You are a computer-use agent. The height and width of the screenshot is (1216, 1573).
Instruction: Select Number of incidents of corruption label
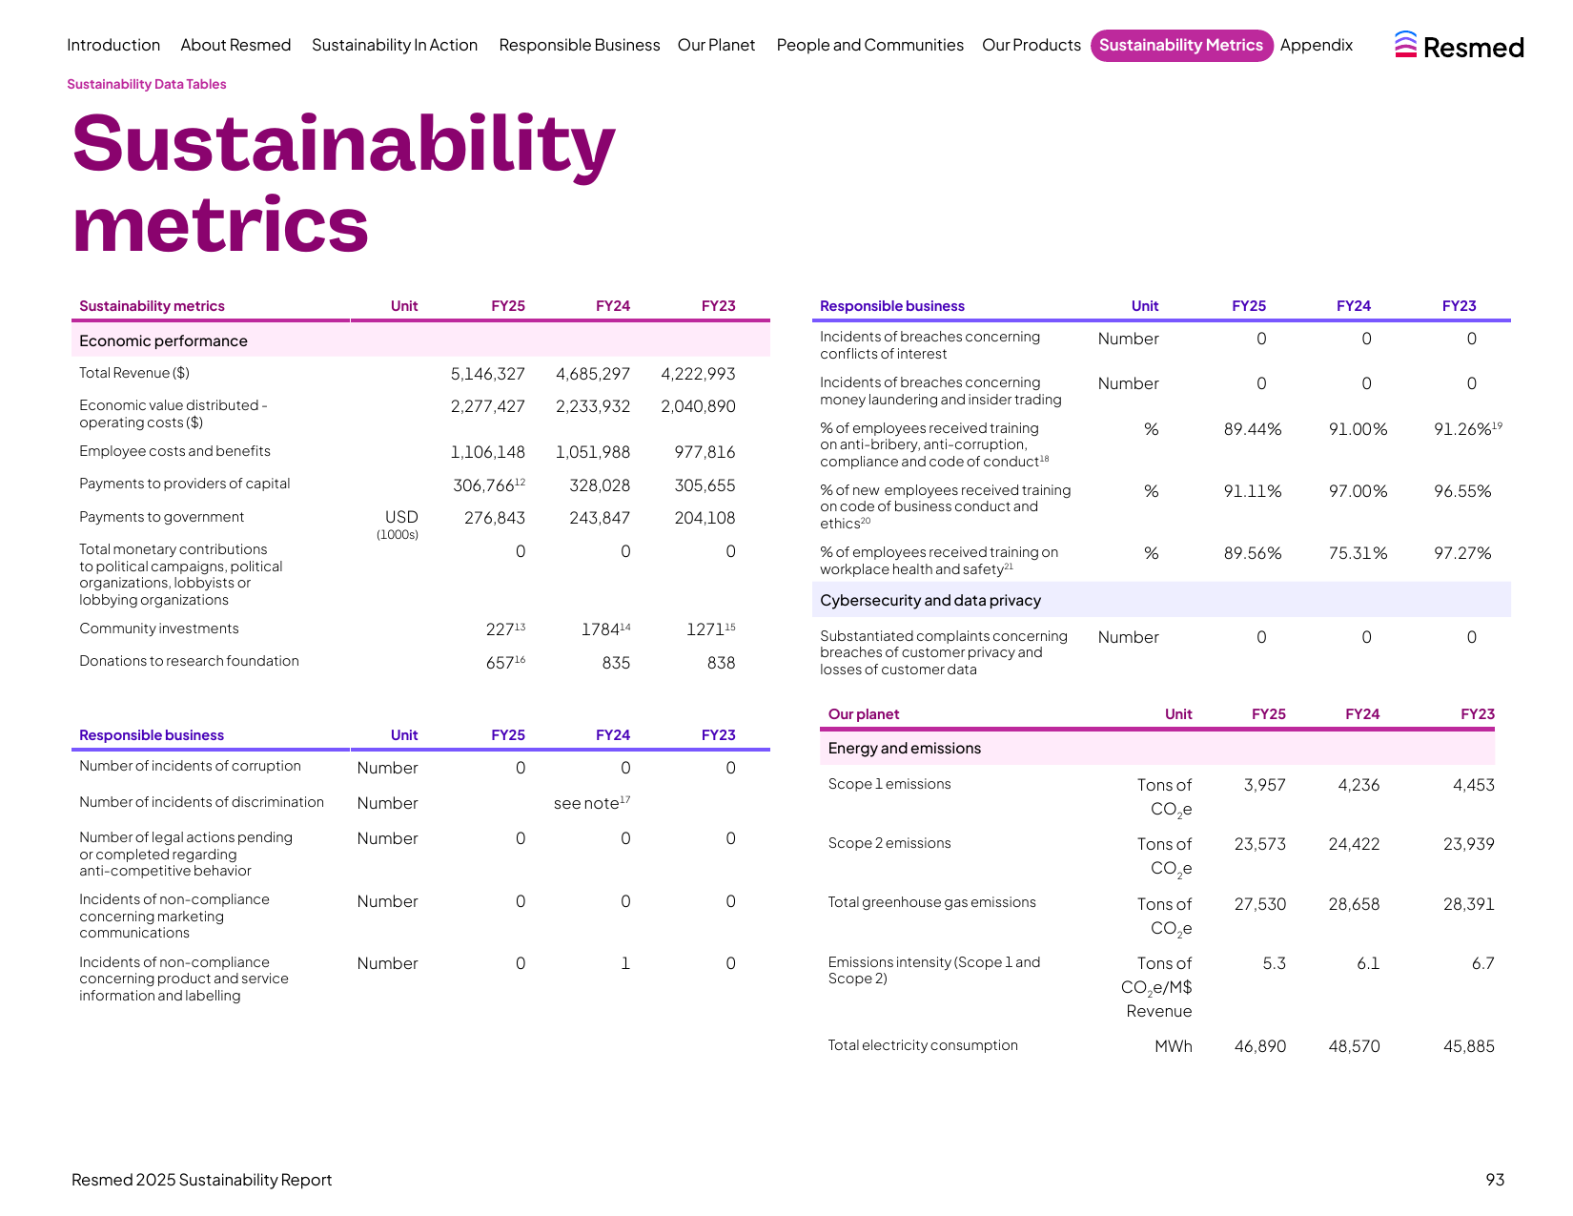click(190, 766)
